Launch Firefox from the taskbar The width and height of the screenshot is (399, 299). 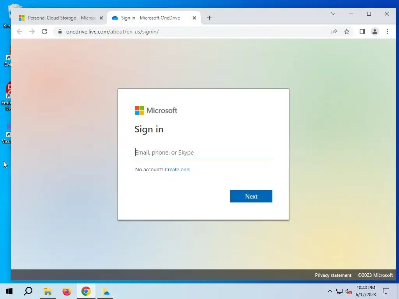point(67,291)
